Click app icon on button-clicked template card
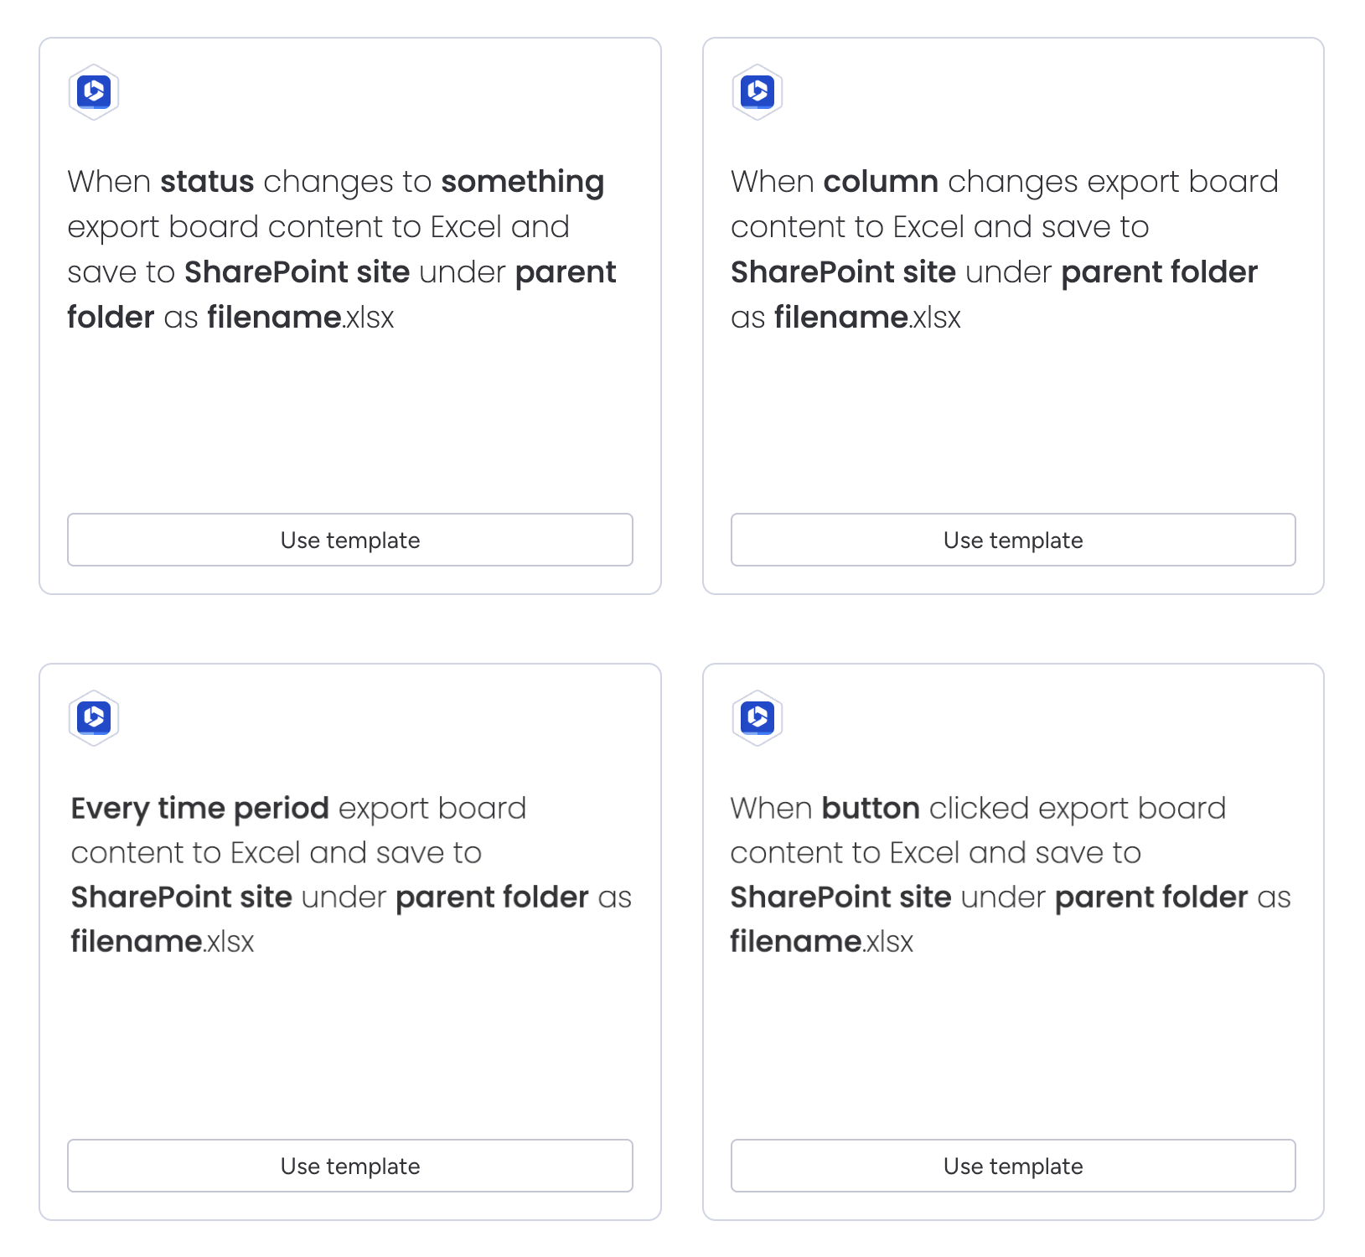 click(x=757, y=717)
